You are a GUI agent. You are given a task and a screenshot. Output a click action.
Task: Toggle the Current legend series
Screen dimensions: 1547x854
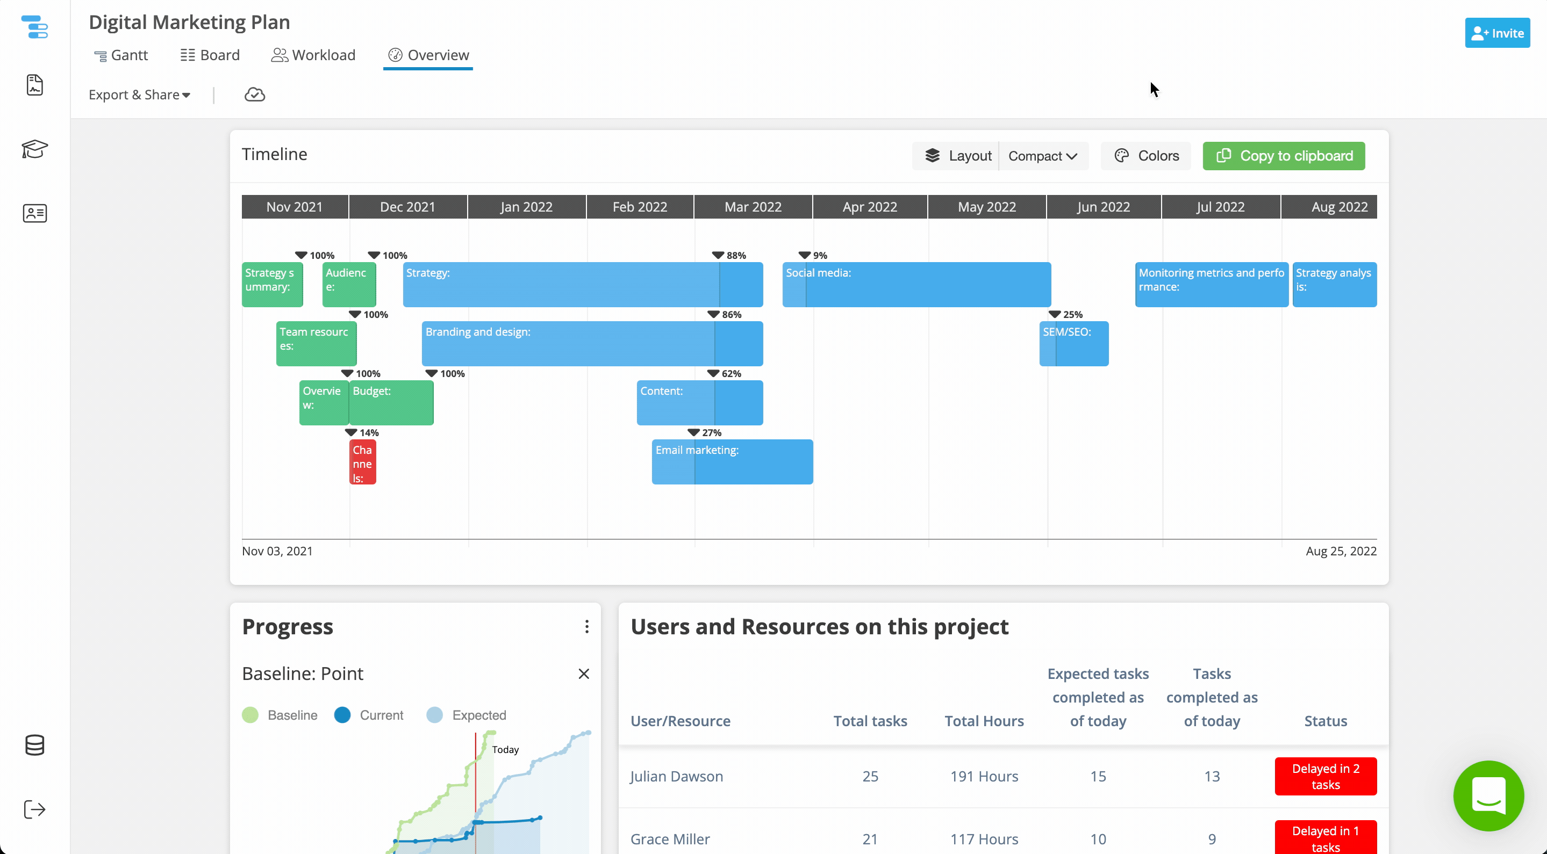click(x=369, y=715)
